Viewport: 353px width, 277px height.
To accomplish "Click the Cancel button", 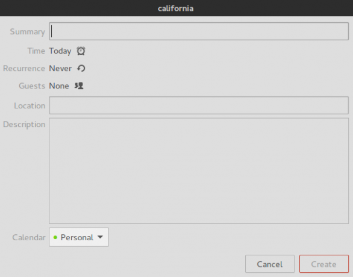I will click(x=270, y=264).
